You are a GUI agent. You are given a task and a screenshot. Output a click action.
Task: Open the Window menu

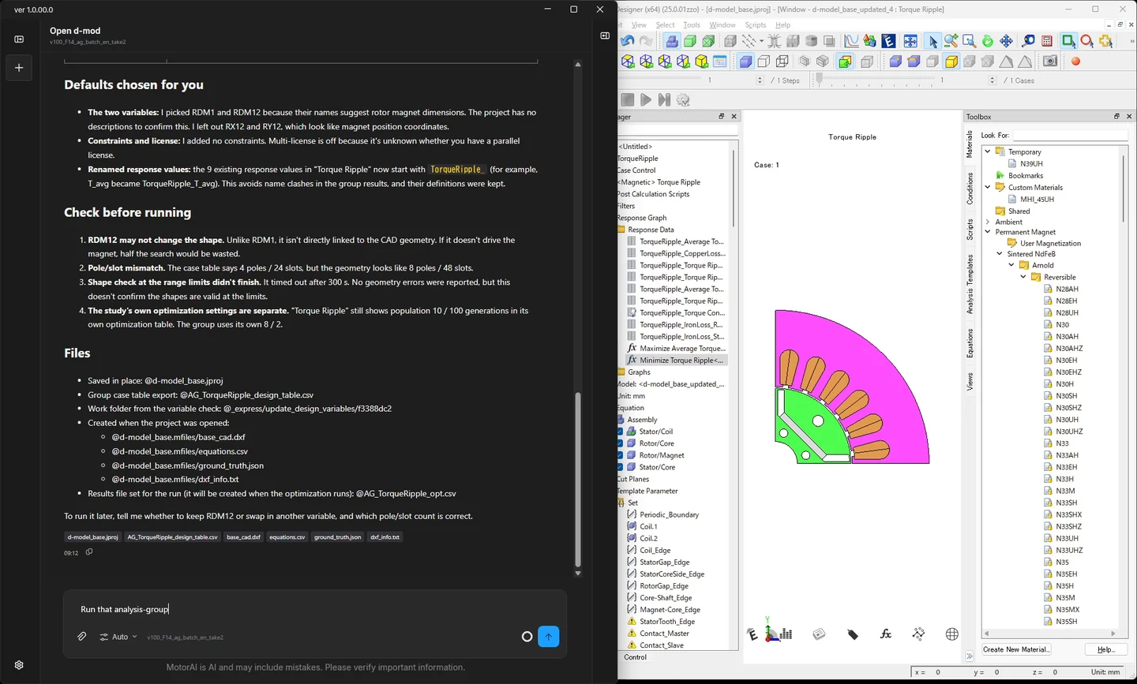(x=722, y=25)
